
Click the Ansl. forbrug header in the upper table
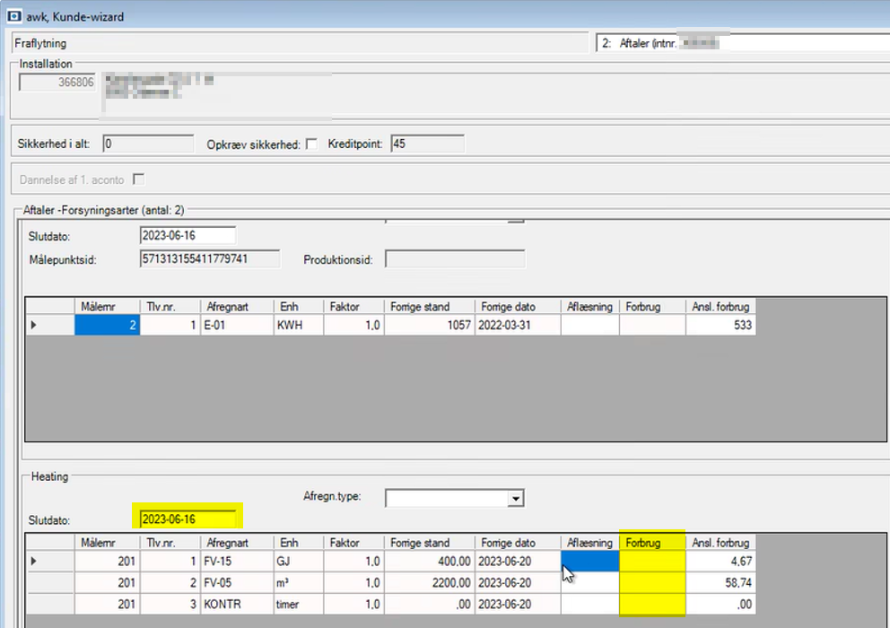point(720,307)
